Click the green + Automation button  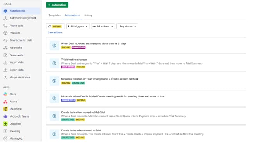pyautogui.click(x=57, y=5)
